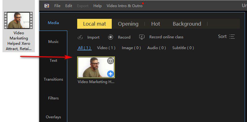
Task: Open the Sort list icon
Action: pyautogui.click(x=232, y=36)
